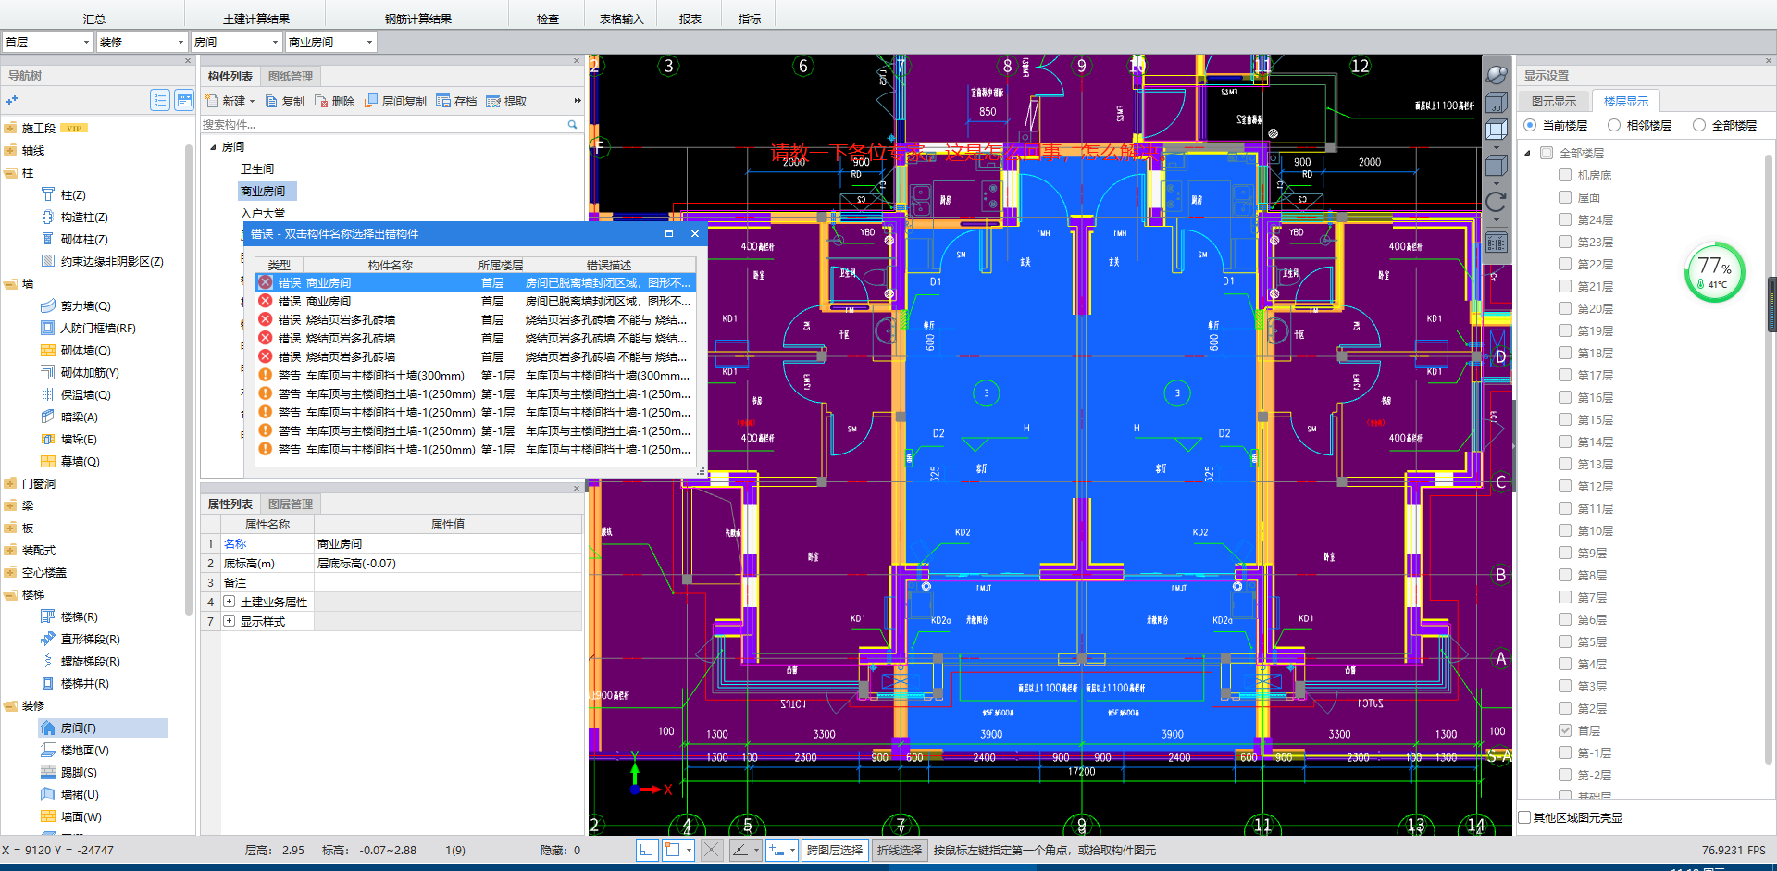1777x871 pixels.
Task: Check the 屋面 floor checkbox
Action: 1565,197
